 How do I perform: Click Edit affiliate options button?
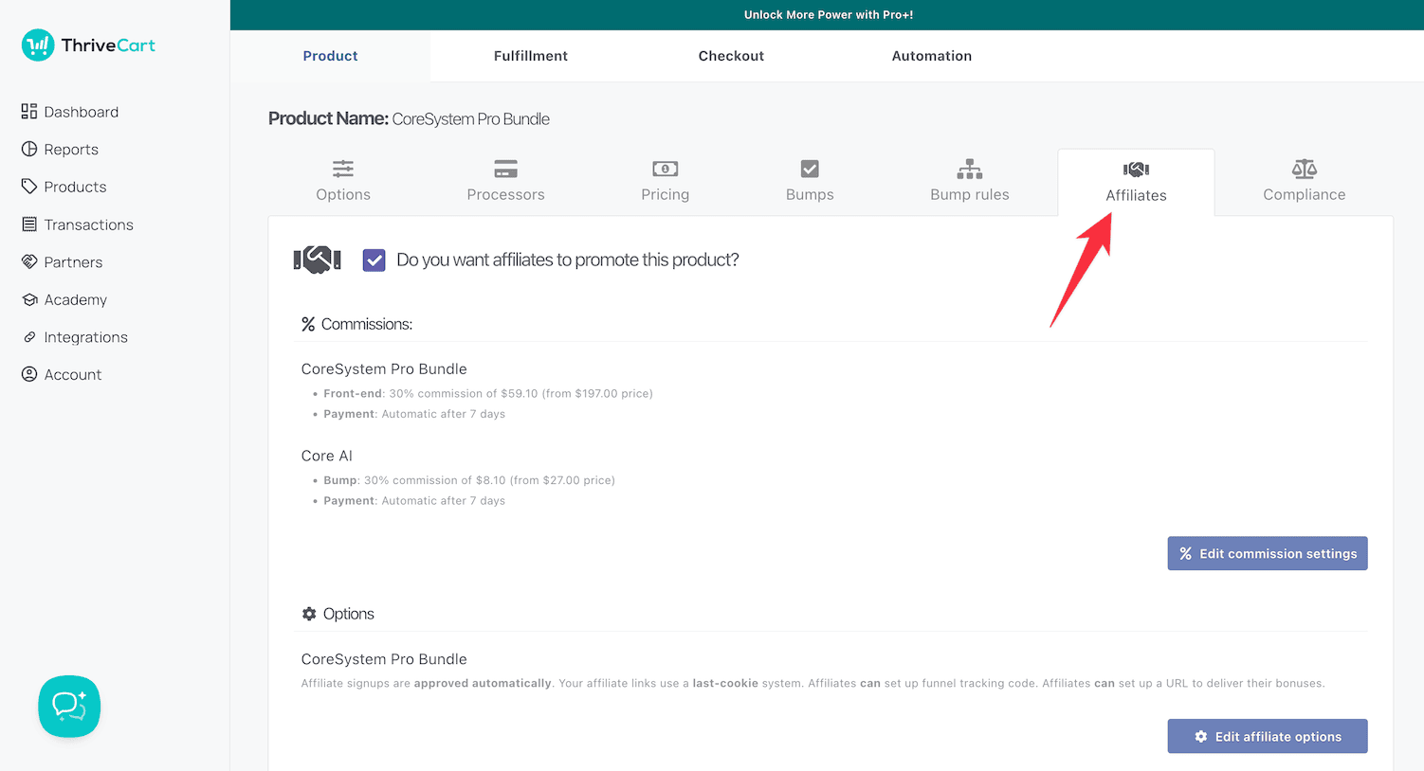click(1267, 736)
